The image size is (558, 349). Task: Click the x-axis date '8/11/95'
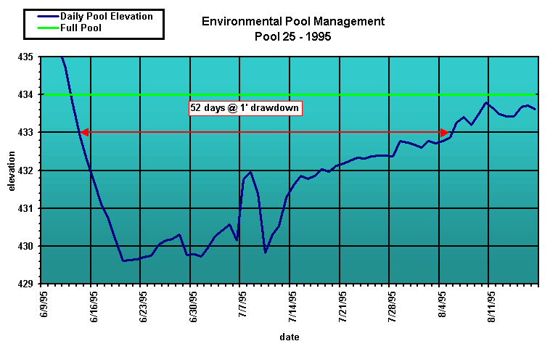(x=491, y=307)
